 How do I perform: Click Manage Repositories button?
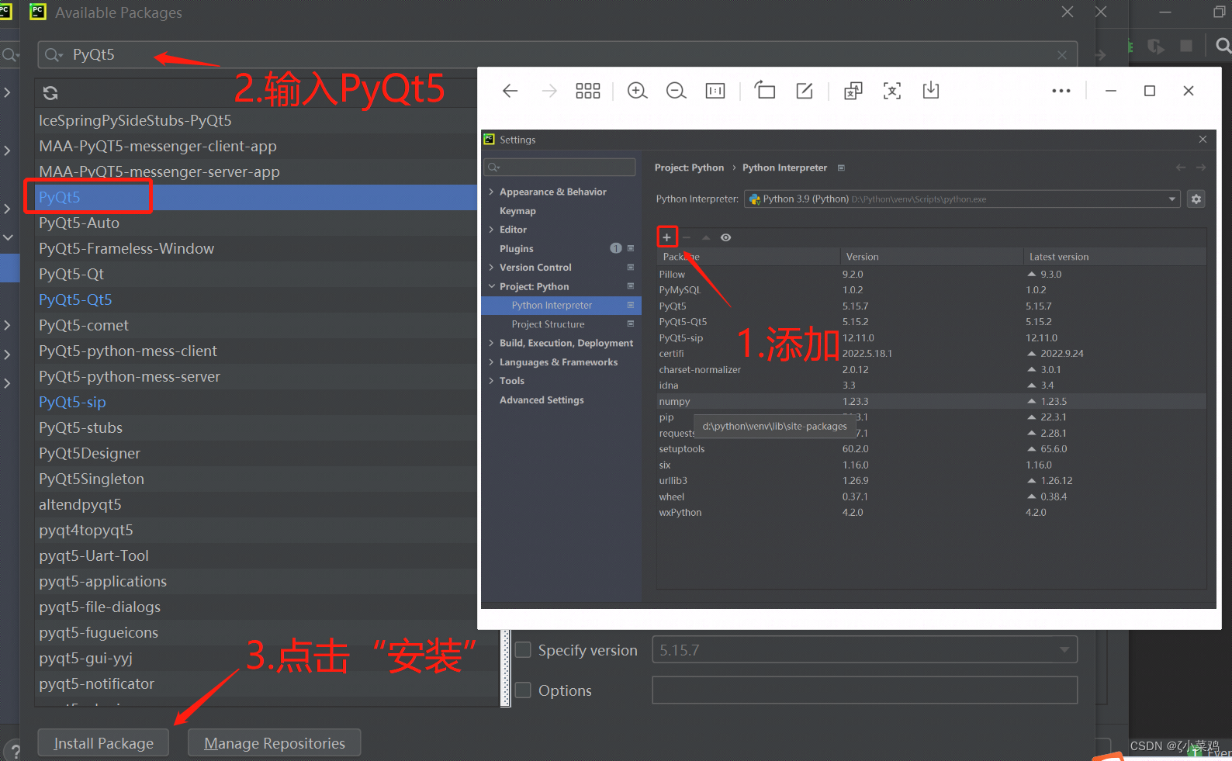[275, 743]
